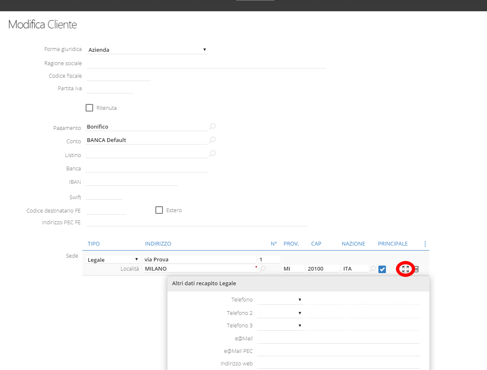Viewport: 487px width, 370px height.
Task: Open the first Telefono type dropdown
Action: click(280, 300)
